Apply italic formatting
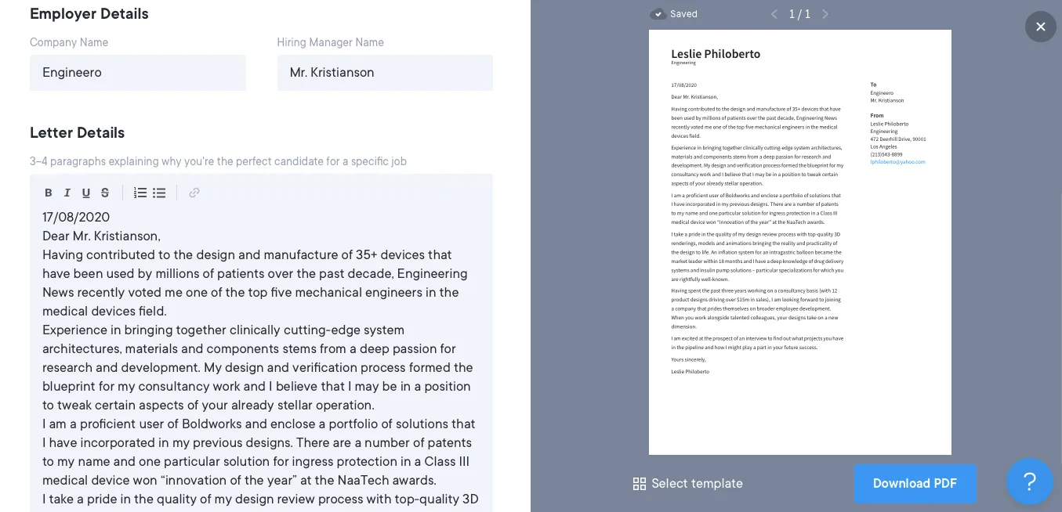Image resolution: width=1062 pixels, height=512 pixels. click(x=67, y=192)
